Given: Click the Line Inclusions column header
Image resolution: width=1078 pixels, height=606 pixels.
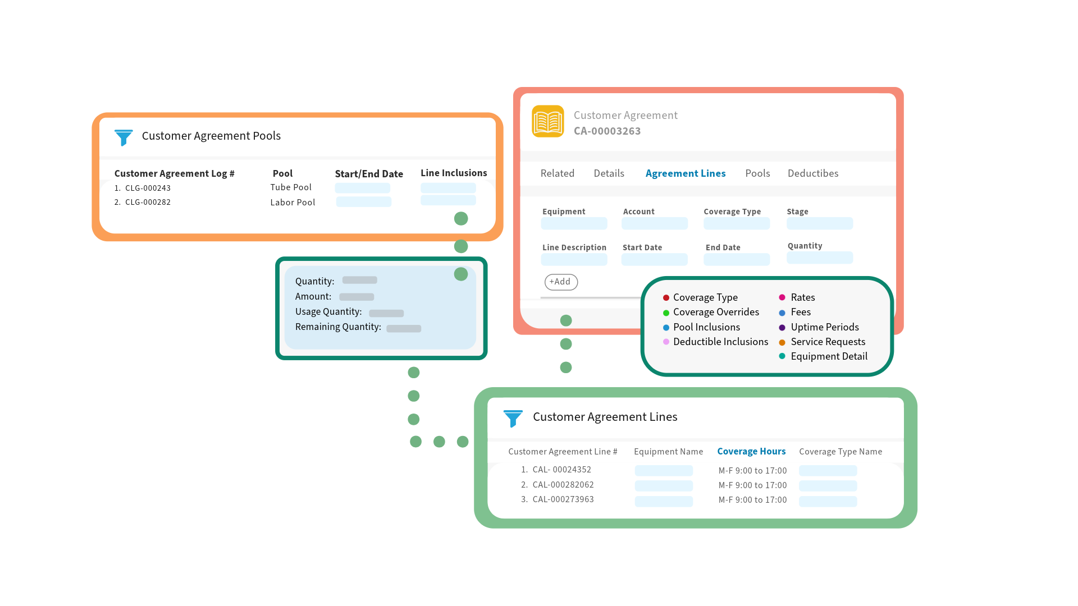Looking at the screenshot, I should coord(454,173).
